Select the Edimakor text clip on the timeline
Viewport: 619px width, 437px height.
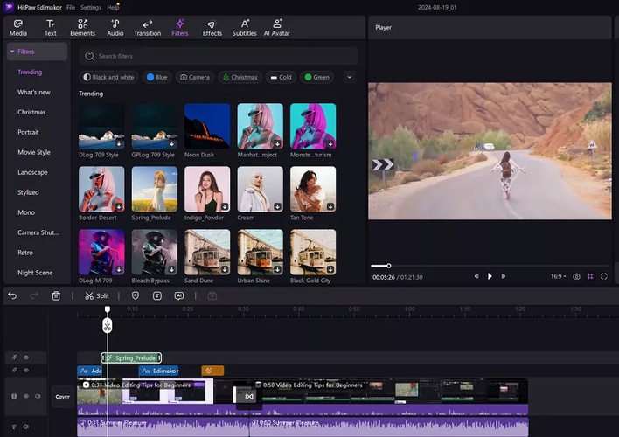(x=159, y=371)
